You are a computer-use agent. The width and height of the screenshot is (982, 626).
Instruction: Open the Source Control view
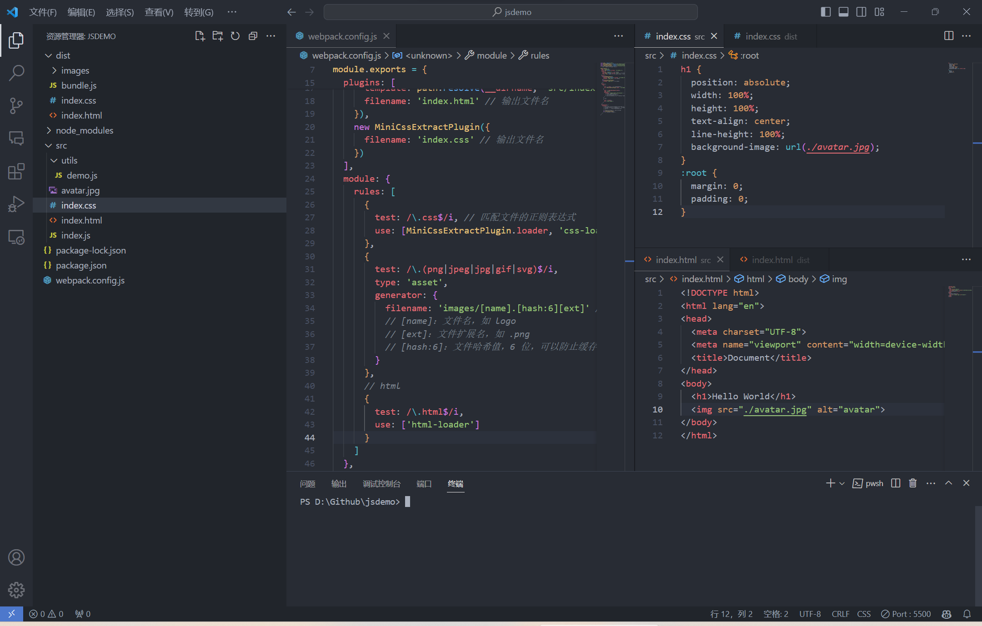16,106
